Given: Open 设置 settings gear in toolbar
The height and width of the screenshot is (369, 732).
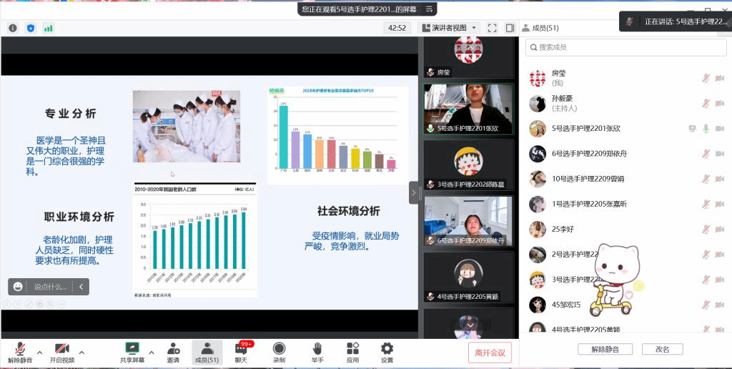Looking at the screenshot, I should [387, 352].
